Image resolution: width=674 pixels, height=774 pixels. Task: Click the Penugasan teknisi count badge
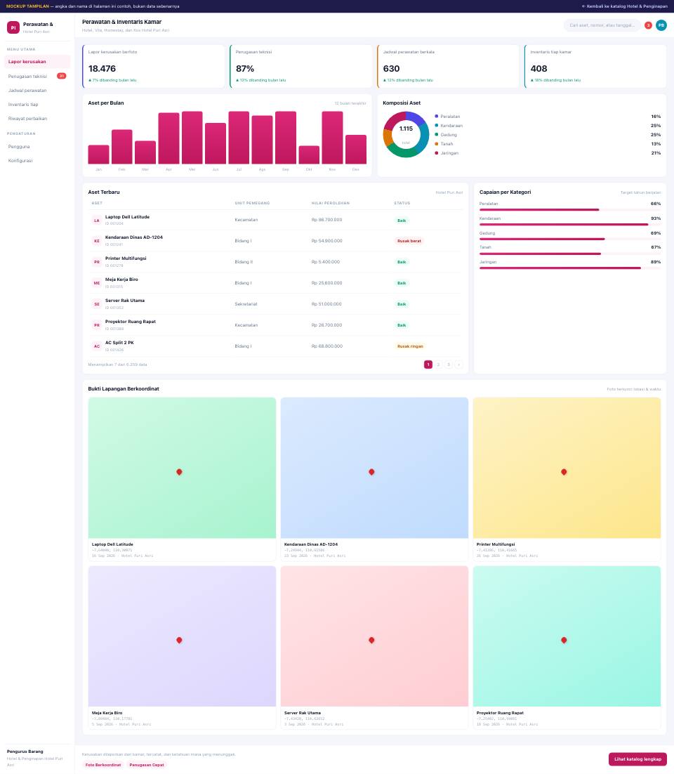(62, 76)
